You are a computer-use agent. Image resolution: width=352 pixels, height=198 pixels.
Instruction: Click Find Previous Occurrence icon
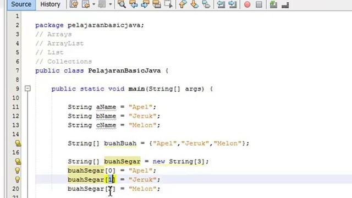coord(133,4)
